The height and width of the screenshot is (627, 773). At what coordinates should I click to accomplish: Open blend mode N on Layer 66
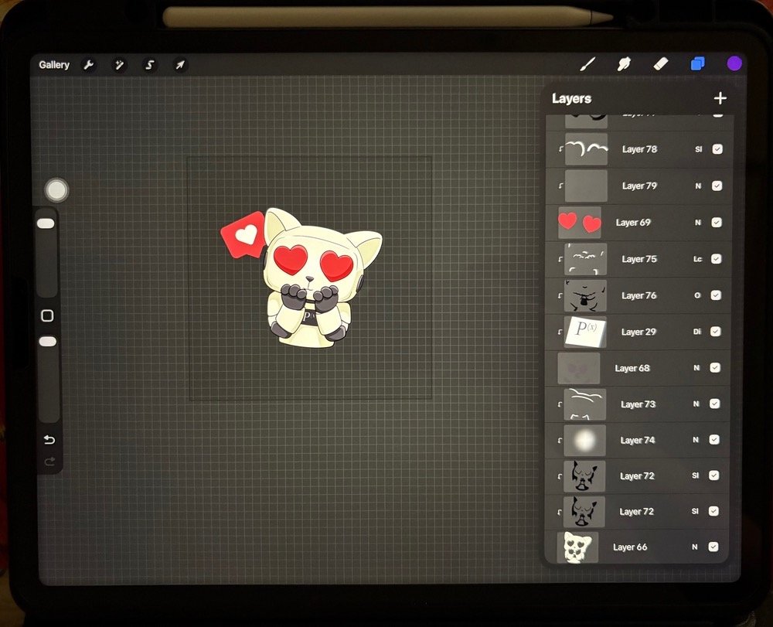(x=695, y=547)
